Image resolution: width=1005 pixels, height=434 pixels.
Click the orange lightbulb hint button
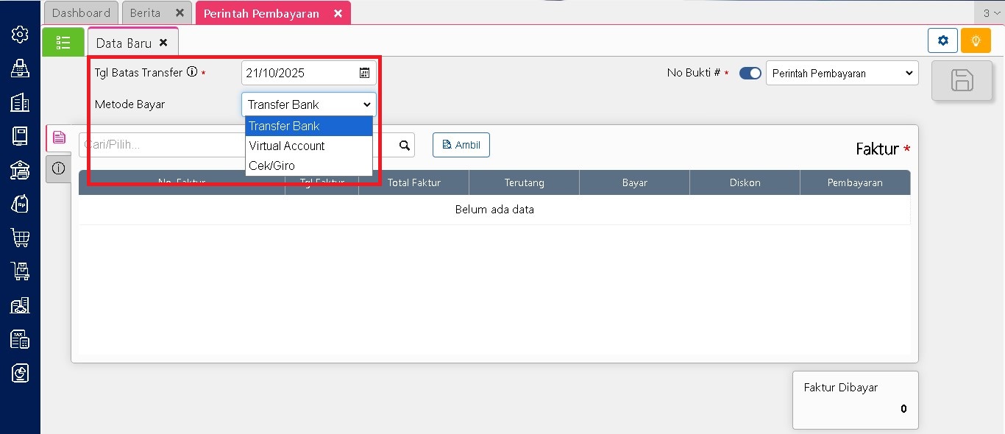click(x=976, y=41)
